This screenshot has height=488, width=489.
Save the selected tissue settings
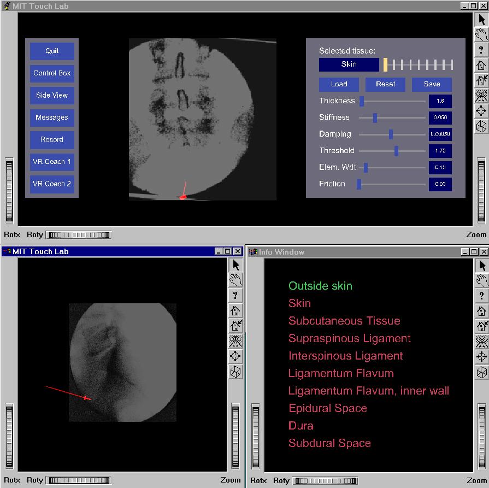click(x=432, y=84)
